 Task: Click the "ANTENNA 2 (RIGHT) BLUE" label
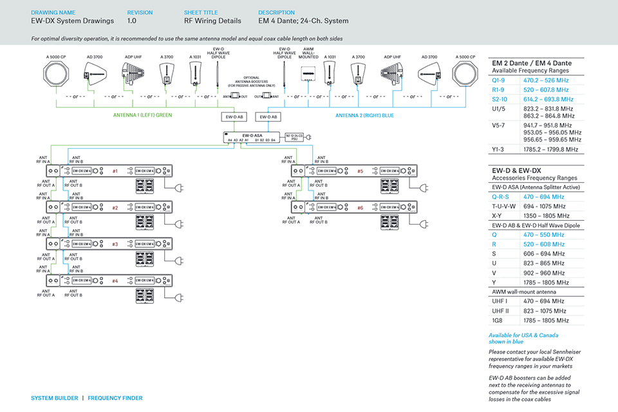pyautogui.click(x=364, y=115)
